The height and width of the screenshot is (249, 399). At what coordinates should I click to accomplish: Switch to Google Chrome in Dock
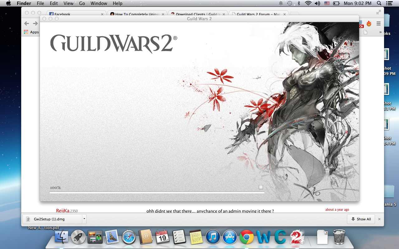click(x=247, y=237)
